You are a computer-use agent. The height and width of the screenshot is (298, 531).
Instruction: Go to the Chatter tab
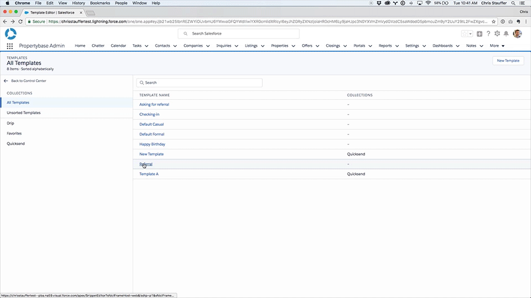(x=98, y=46)
